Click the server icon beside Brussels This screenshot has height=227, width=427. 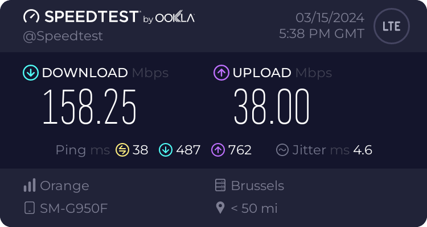(x=220, y=186)
